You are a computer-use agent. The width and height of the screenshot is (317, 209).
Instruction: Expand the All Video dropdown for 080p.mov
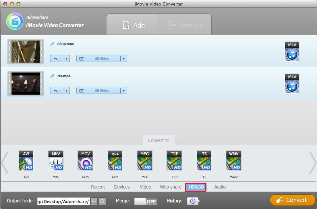(x=124, y=59)
